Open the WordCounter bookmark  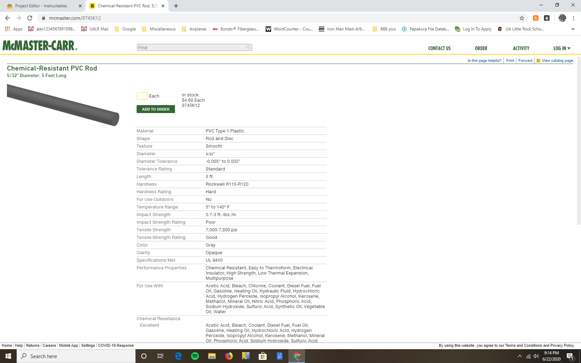point(289,29)
